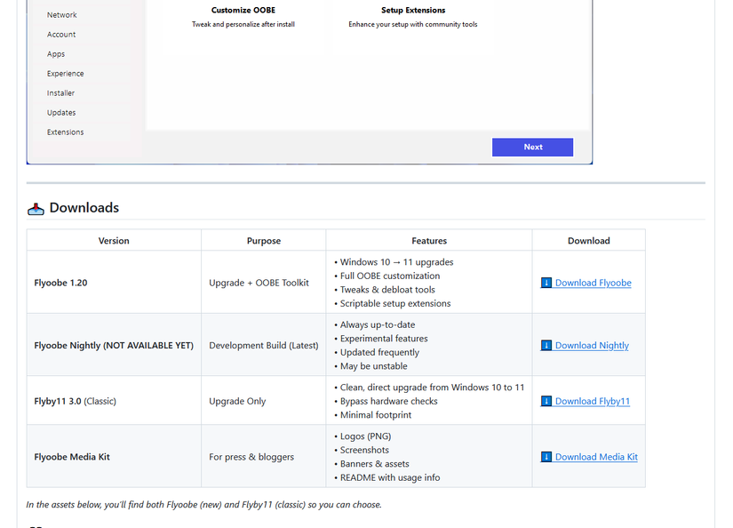
Task: Click the Download column header
Action: (x=588, y=241)
